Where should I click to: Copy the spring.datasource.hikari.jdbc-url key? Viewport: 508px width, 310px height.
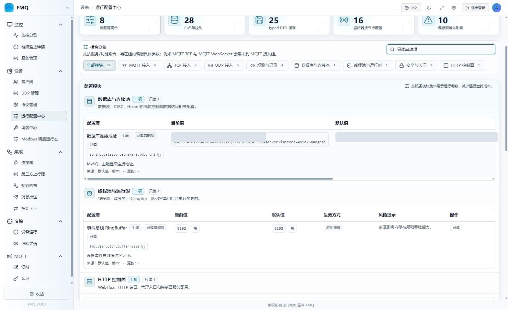[x=159, y=155]
